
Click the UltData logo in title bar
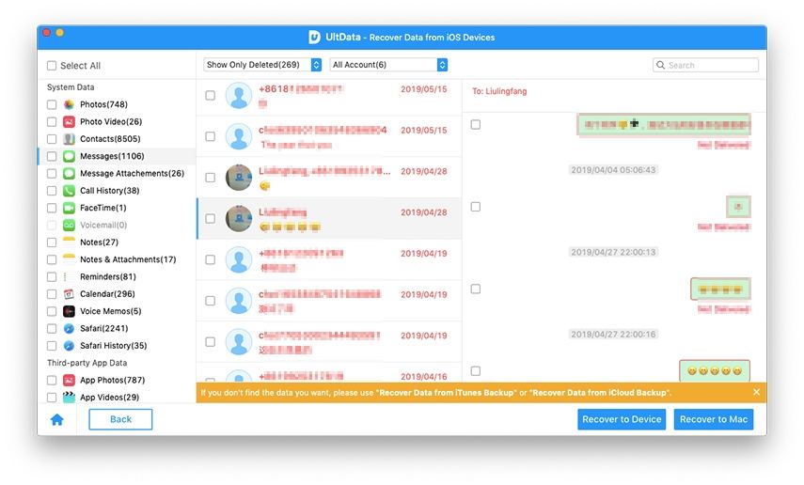pyautogui.click(x=314, y=37)
